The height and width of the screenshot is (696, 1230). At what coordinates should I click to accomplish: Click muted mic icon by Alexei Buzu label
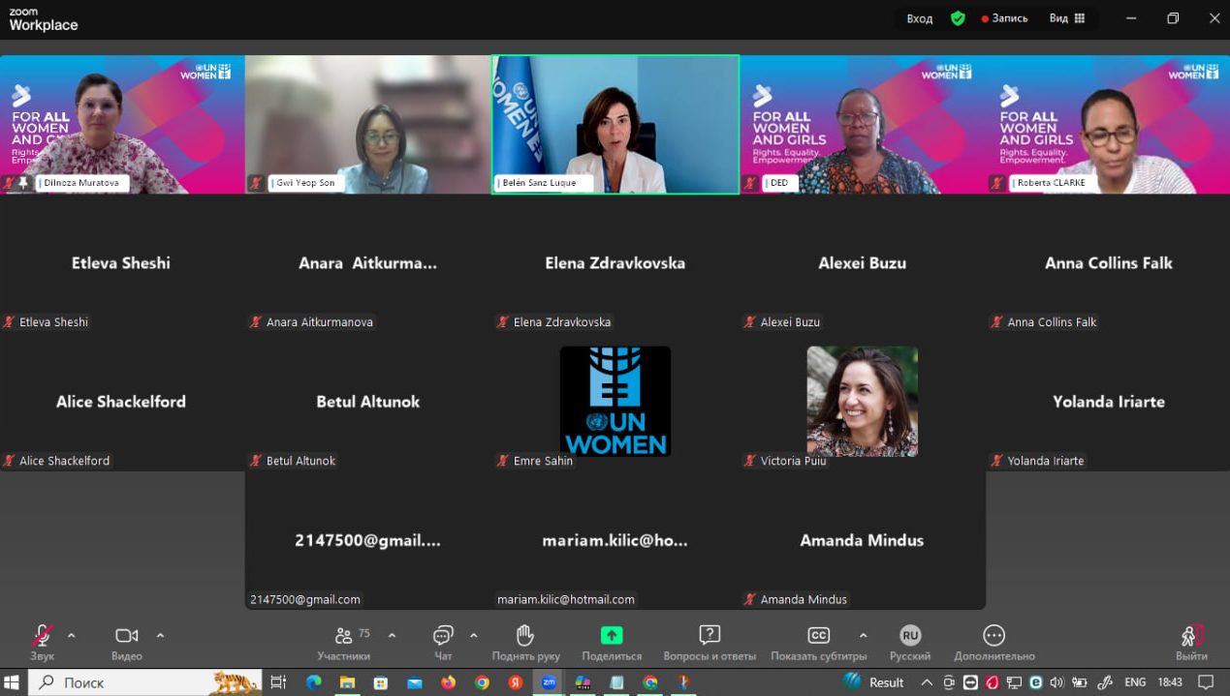click(750, 321)
